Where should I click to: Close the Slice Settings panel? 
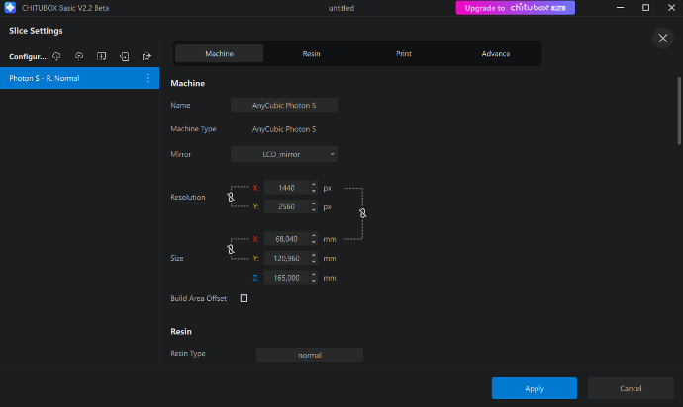(662, 38)
